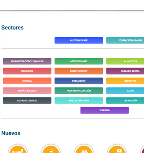
Task: Open Administración y Finanzas sector
Action: pyautogui.click(x=27, y=61)
